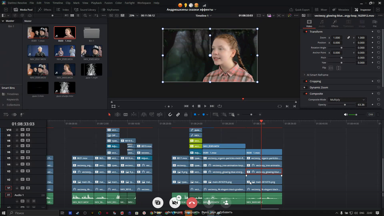Click the Quick Export button
Viewport: 384px width, 216px height.
pos(300,10)
